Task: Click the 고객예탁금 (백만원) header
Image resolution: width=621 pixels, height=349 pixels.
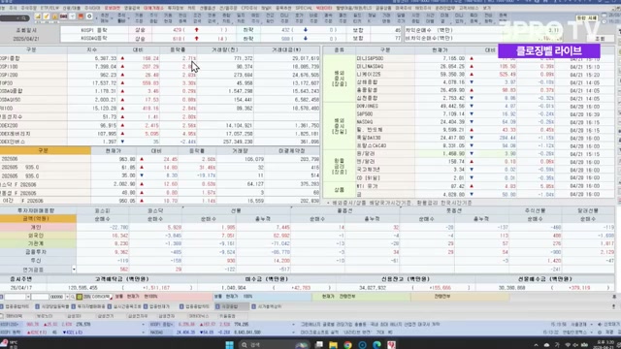Action: [122, 279]
